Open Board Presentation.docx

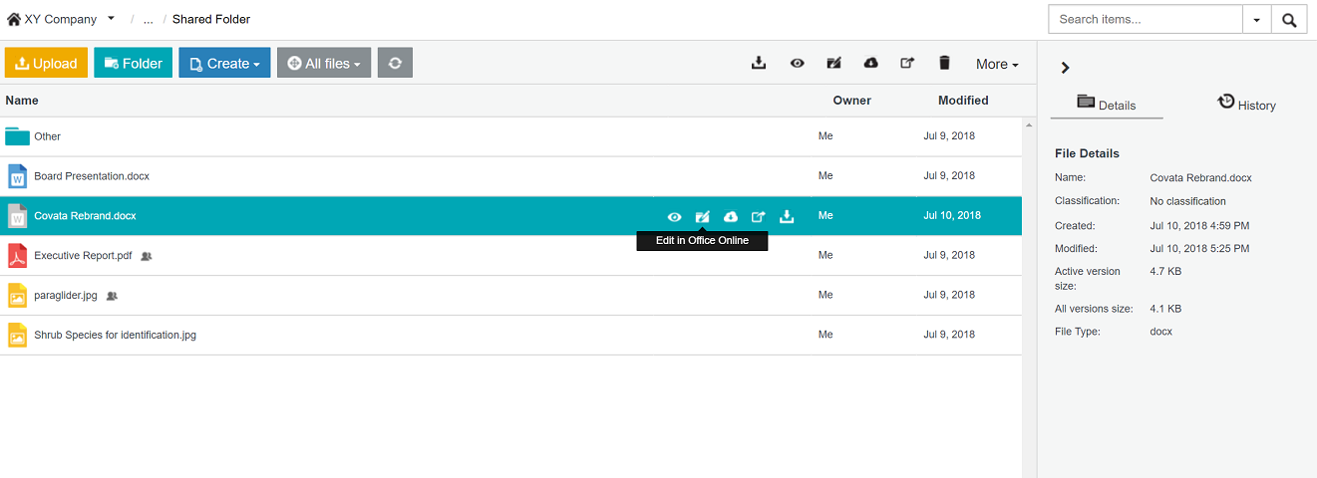[92, 176]
